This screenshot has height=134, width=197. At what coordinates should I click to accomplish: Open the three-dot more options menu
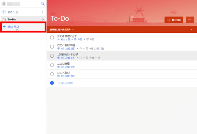coord(190,20)
